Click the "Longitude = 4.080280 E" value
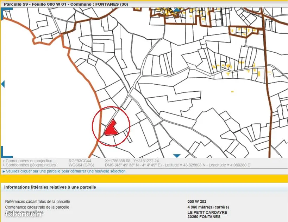Screen dimensions: 288x222 (x=229, y=165)
